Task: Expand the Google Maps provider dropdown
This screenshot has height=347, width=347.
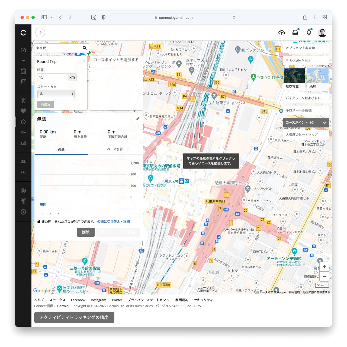Action: click(x=306, y=60)
